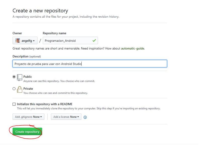Click the 'Description' field label
The height and width of the screenshot is (146, 201).
click(x=21, y=56)
